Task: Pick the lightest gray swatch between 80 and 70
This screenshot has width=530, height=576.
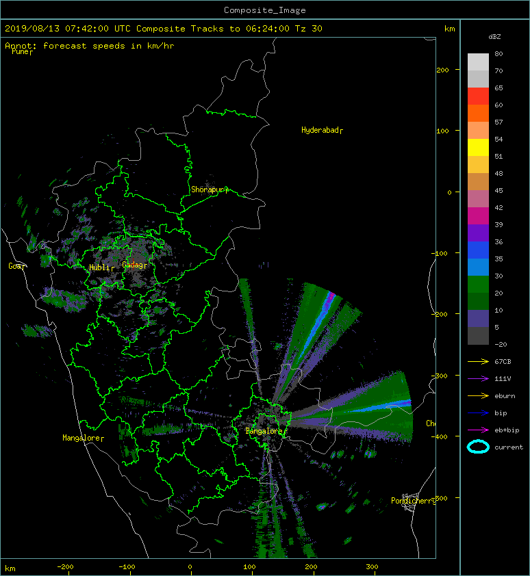Action: (x=478, y=62)
